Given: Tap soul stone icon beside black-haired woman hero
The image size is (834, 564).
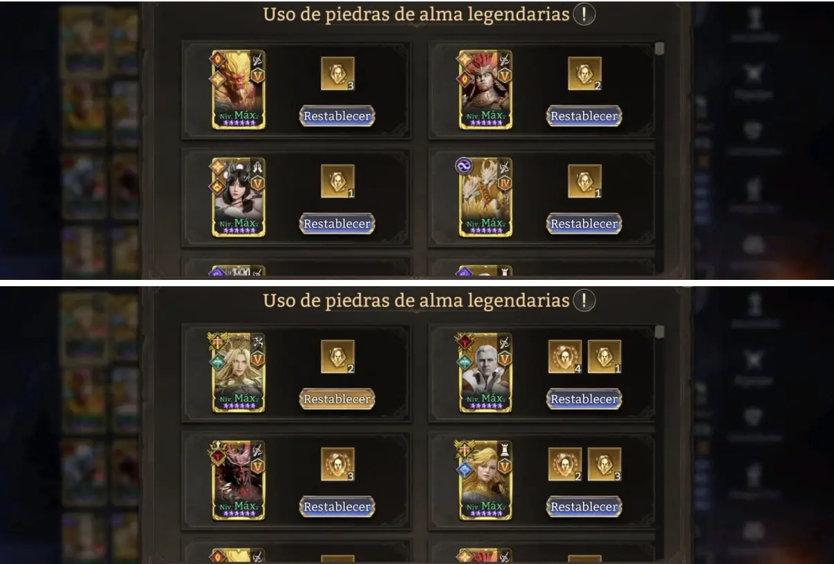Looking at the screenshot, I should pos(337,181).
